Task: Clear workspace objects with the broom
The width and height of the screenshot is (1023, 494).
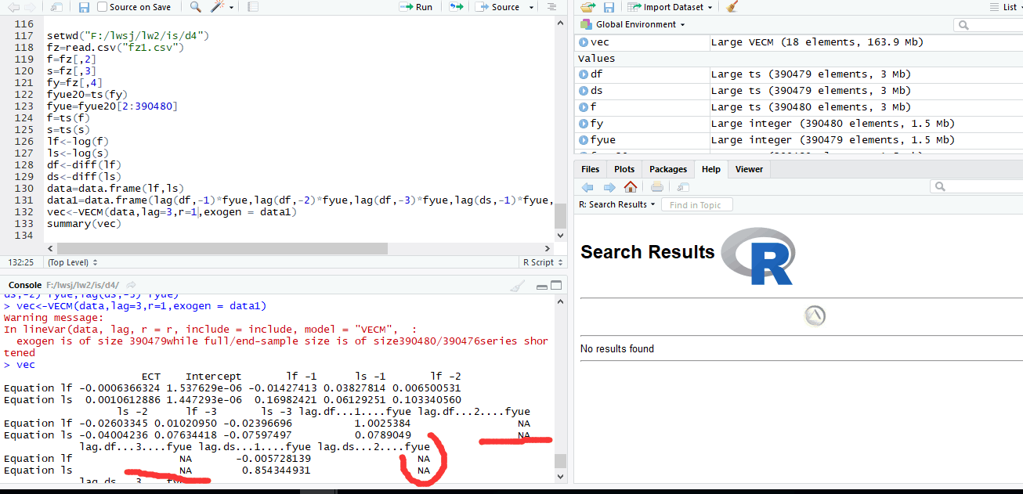Action: [732, 7]
